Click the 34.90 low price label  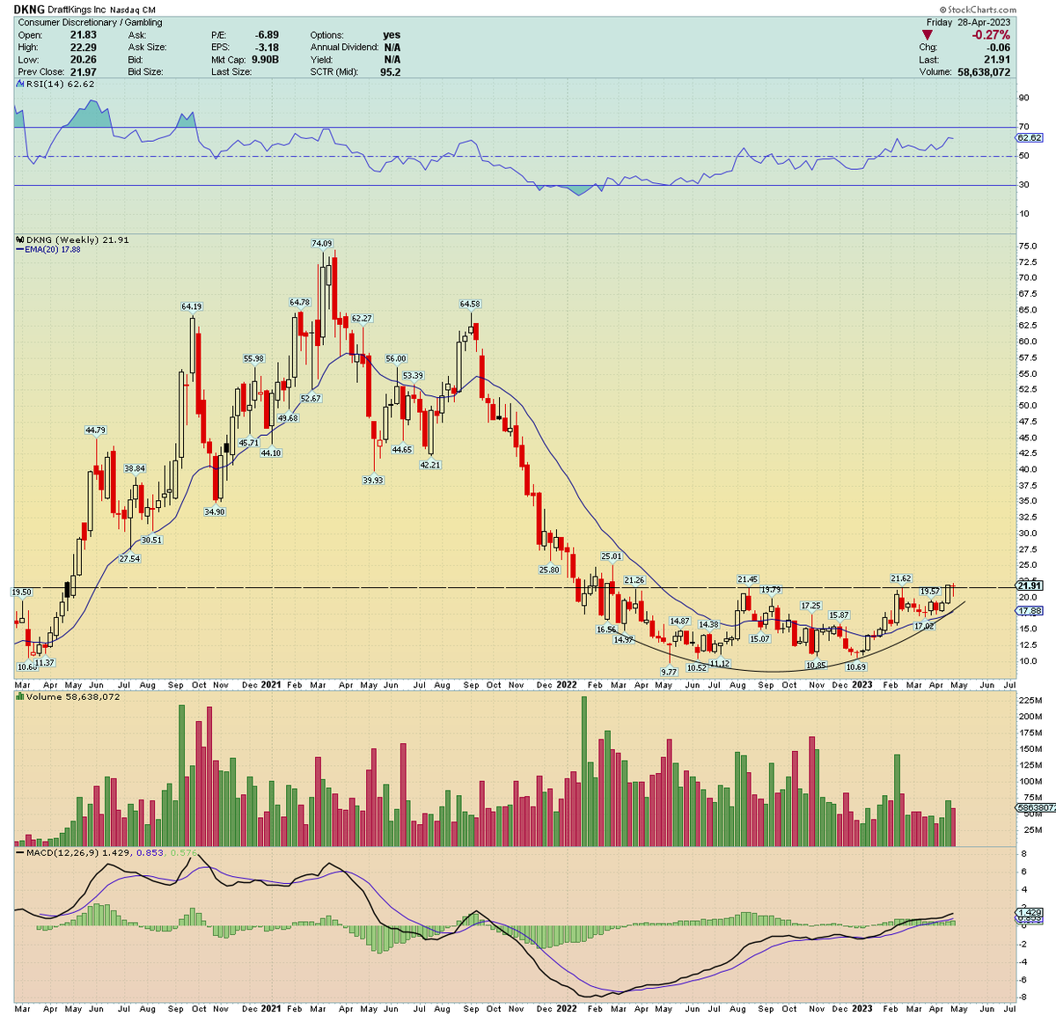pyautogui.click(x=214, y=512)
